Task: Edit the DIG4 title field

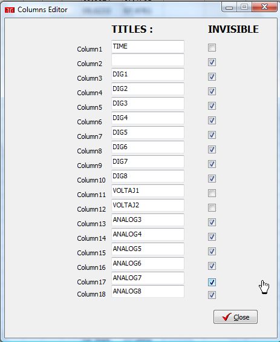Action: [x=148, y=118]
